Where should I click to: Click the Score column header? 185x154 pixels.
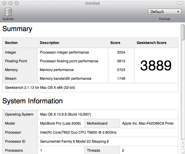coord(115,43)
